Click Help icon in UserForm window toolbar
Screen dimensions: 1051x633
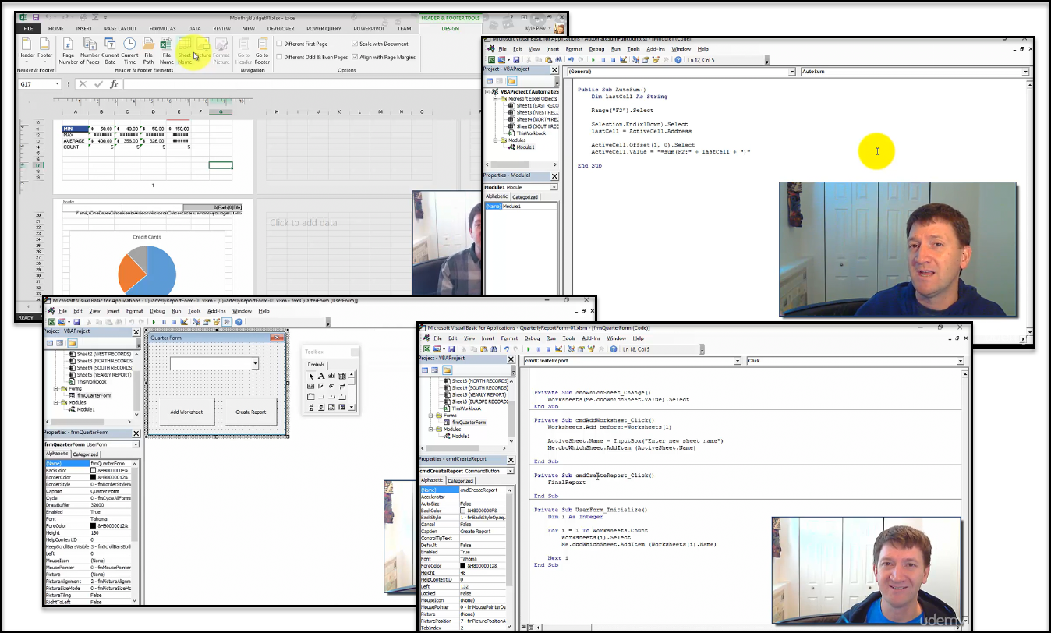239,322
